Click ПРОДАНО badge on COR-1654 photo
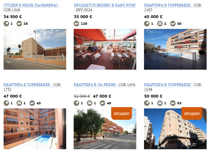The image size is (211, 151). click(192, 113)
